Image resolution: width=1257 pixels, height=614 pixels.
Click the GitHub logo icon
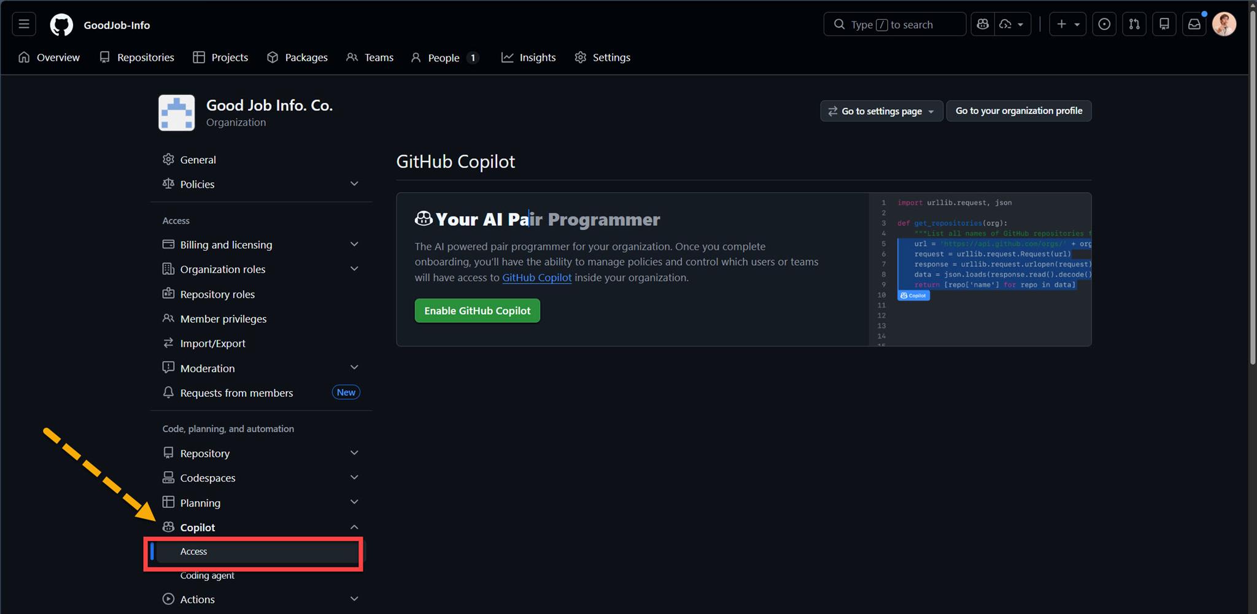coord(61,25)
